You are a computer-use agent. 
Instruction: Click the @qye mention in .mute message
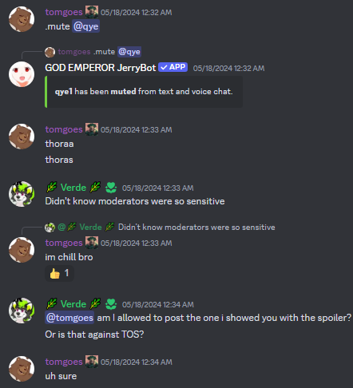point(85,26)
